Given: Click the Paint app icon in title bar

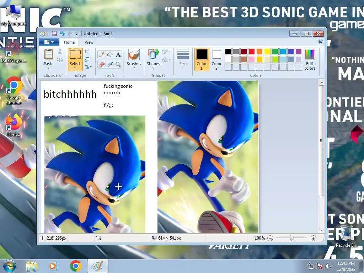Looking at the screenshot, I should tap(42, 34).
